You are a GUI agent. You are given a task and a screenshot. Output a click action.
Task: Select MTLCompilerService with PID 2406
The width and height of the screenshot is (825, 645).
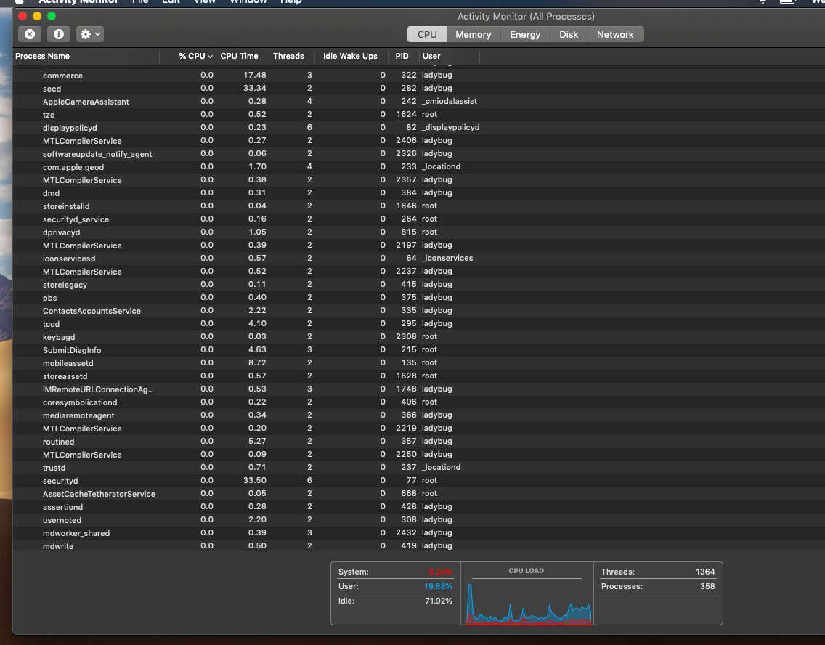point(419,140)
